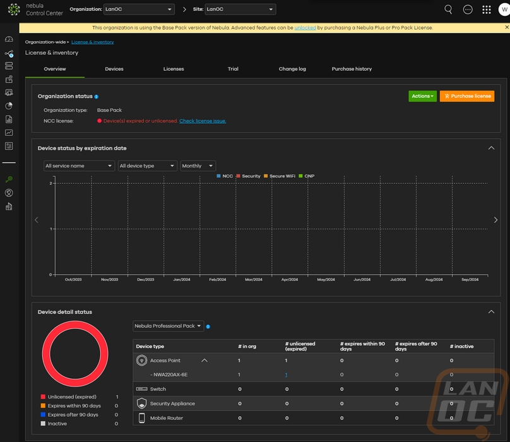Close the yellow Base Pack notification banner

point(506,27)
